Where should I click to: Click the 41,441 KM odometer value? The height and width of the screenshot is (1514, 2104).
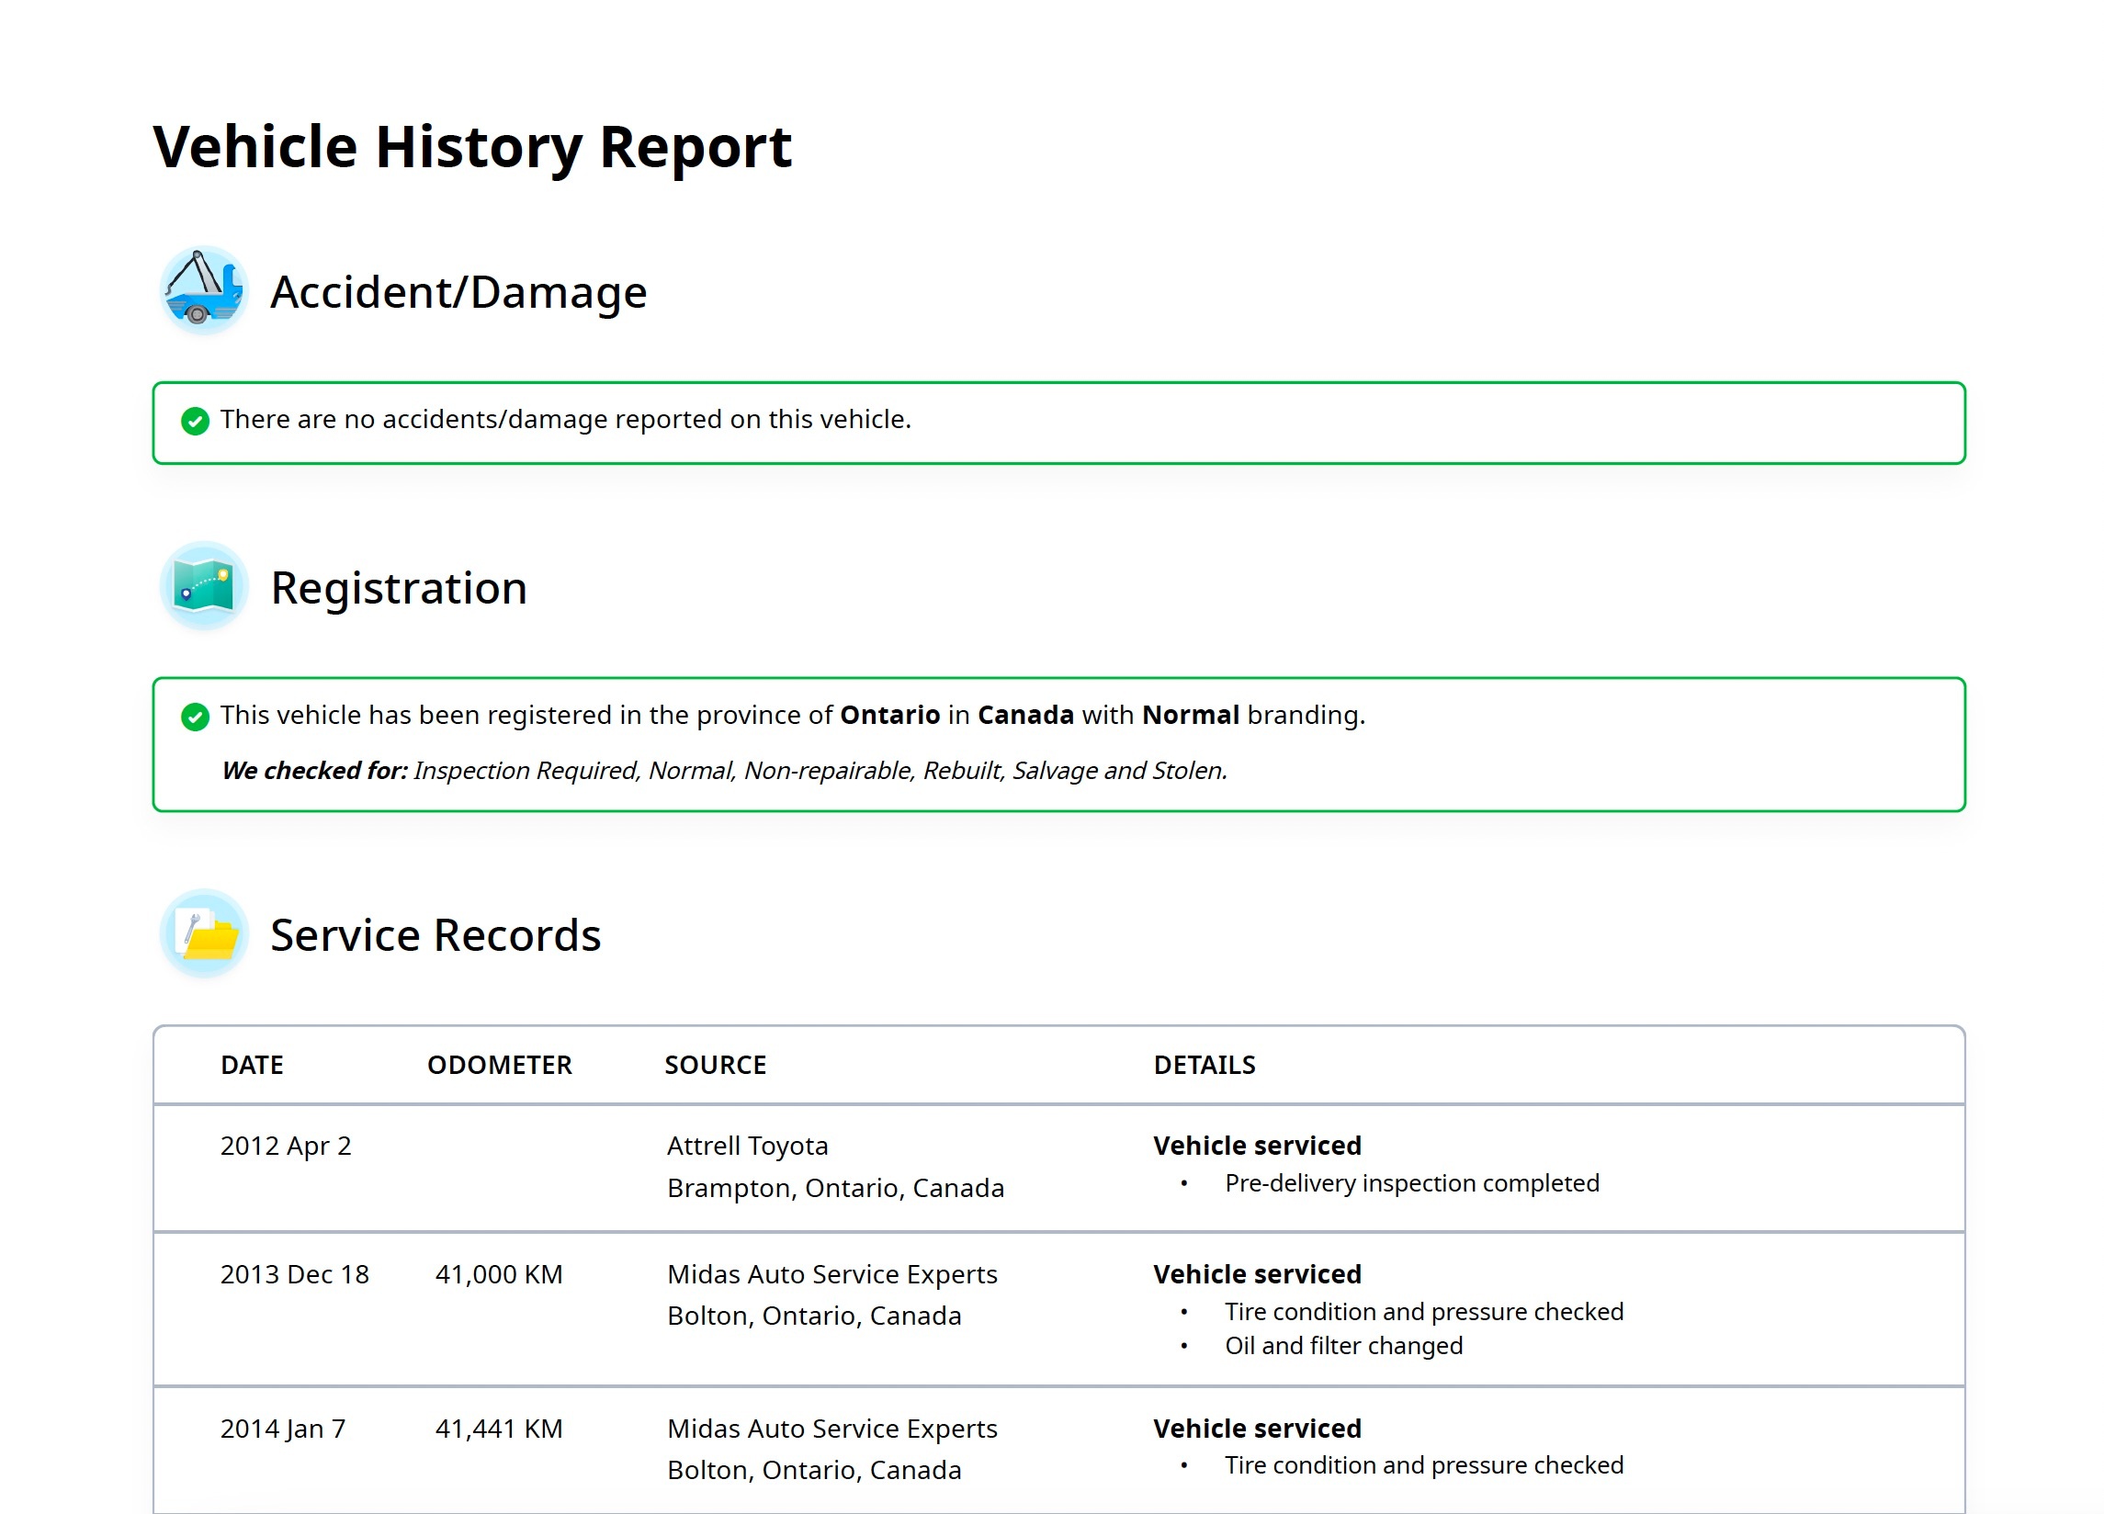coord(499,1429)
